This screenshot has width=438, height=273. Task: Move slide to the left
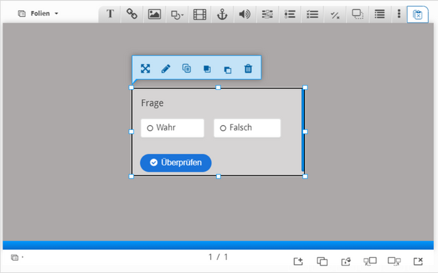[370, 261]
